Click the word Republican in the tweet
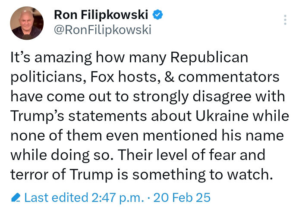Image resolution: width=302 pixels, height=210 pixels. tap(209, 57)
